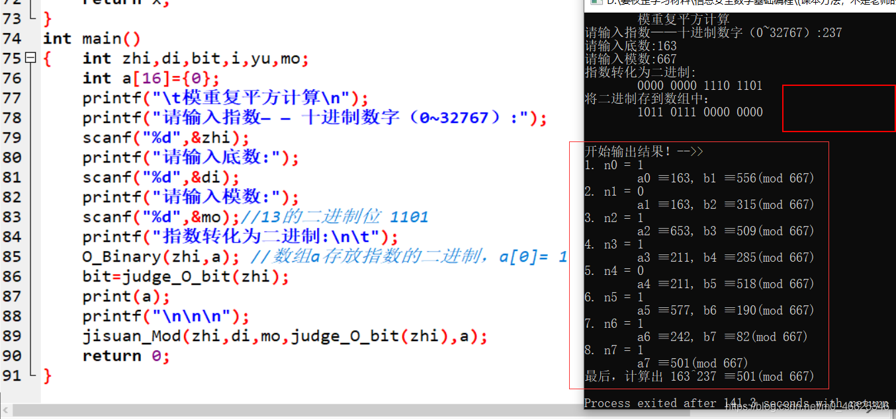Screen dimensions: 896x419
Task: Click the 'scanf("%d",&di);' line
Action: click(x=161, y=177)
